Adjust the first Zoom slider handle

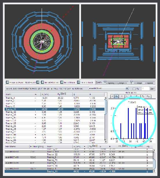coord(105,81)
